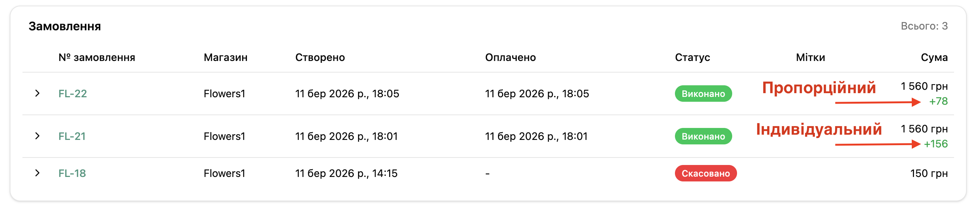Open order link FL-18

[x=72, y=173]
